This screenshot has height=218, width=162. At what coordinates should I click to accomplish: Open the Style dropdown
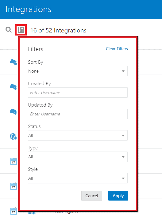(78, 178)
